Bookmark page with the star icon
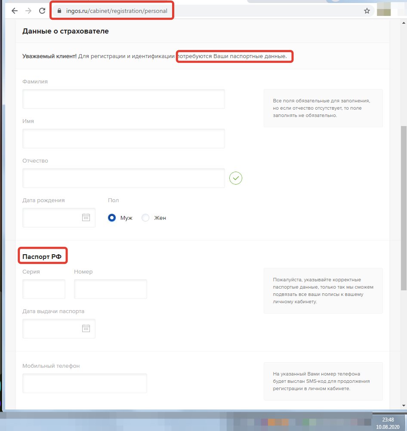407x431 pixels. [x=367, y=11]
